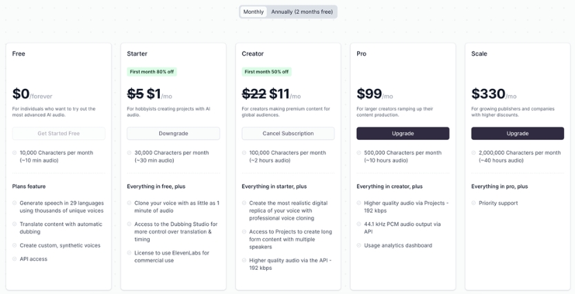Click check icon beside License to use ElevenLabs
The width and height of the screenshot is (575, 294).
129,253
